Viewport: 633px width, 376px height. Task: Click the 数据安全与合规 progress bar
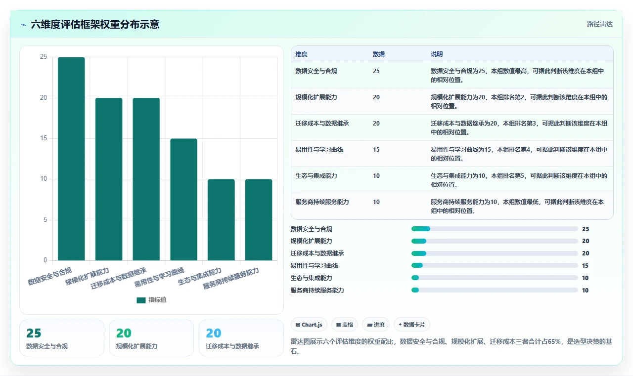495,229
